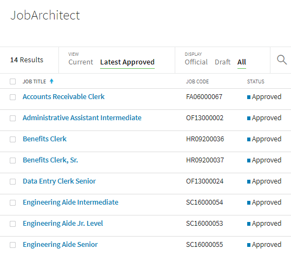Toggle the select-all header checkbox

tap(12, 81)
